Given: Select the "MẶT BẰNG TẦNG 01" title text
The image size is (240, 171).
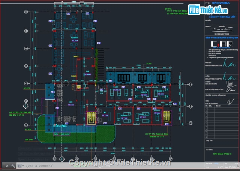Looking at the screenshot, I should click(222, 154).
